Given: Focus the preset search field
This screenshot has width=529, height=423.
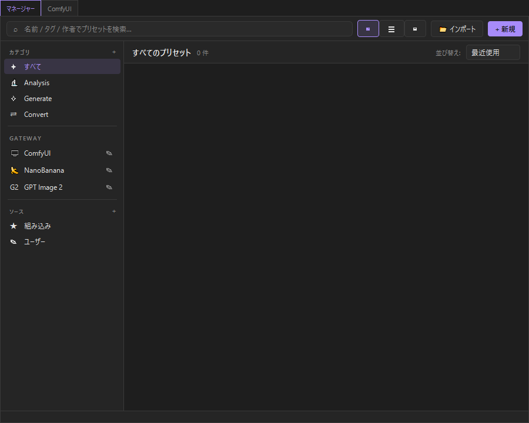Looking at the screenshot, I should 179,29.
